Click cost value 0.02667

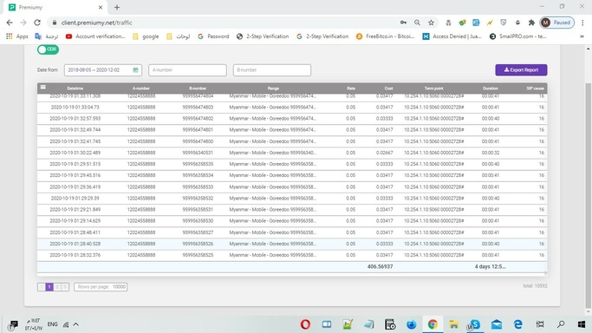click(x=384, y=153)
